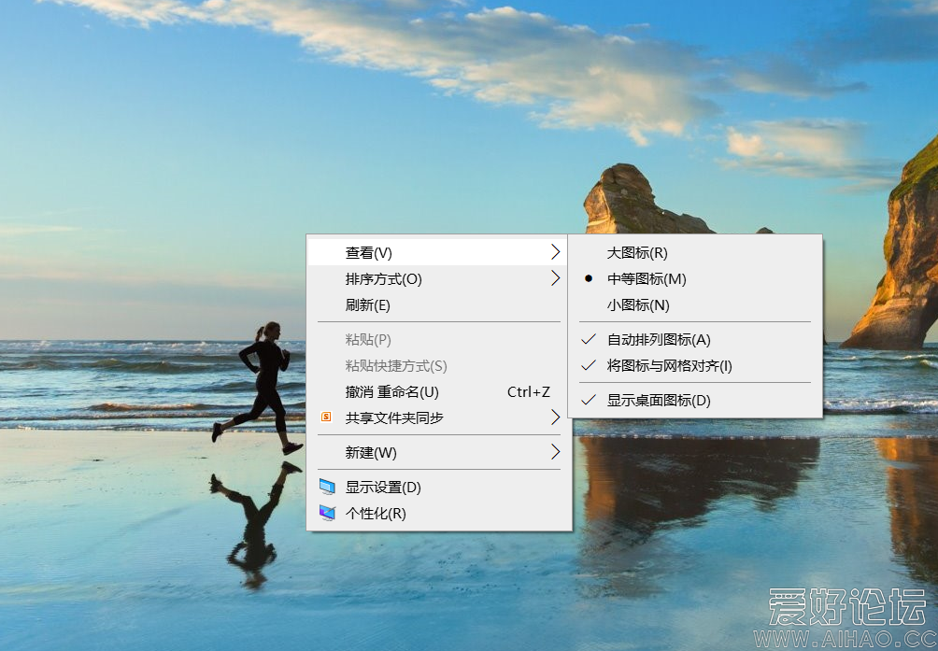Uncheck 显示桌面图标(D) show desktop icons
This screenshot has height=651, width=938.
[659, 400]
